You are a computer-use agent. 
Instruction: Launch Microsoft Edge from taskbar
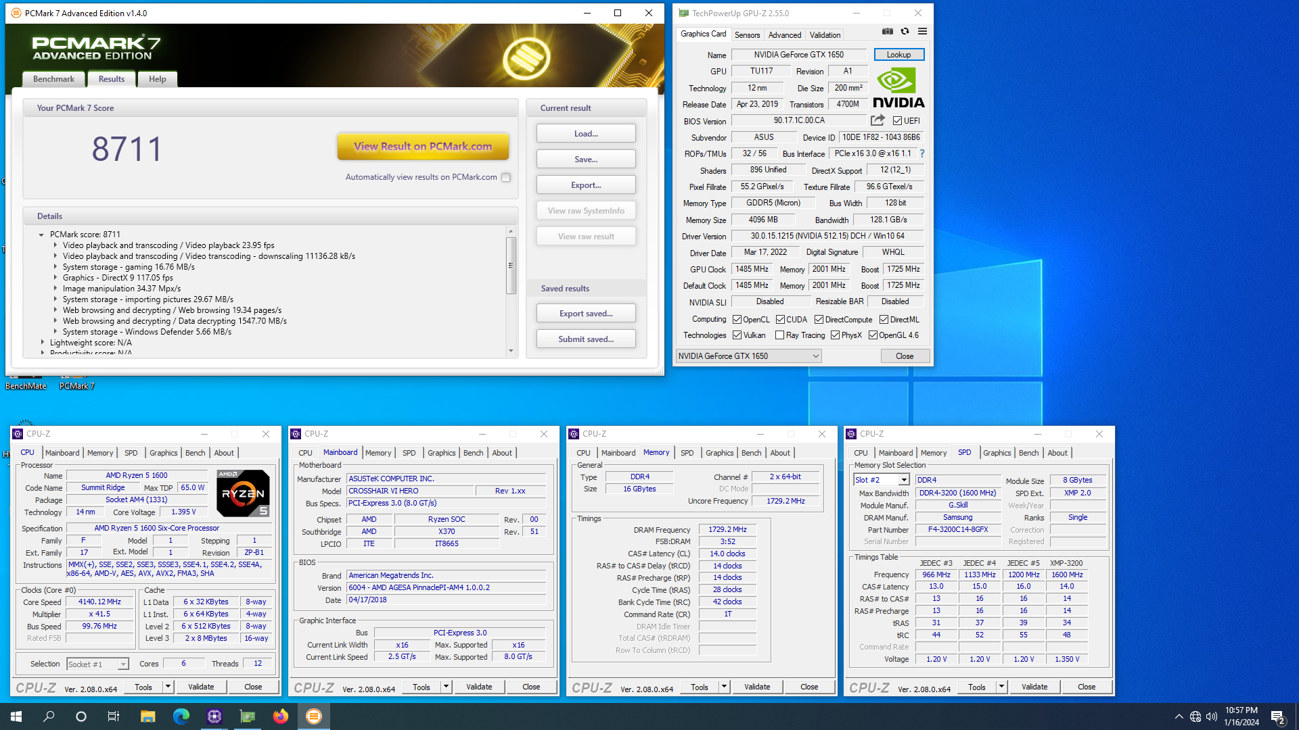[x=181, y=716]
